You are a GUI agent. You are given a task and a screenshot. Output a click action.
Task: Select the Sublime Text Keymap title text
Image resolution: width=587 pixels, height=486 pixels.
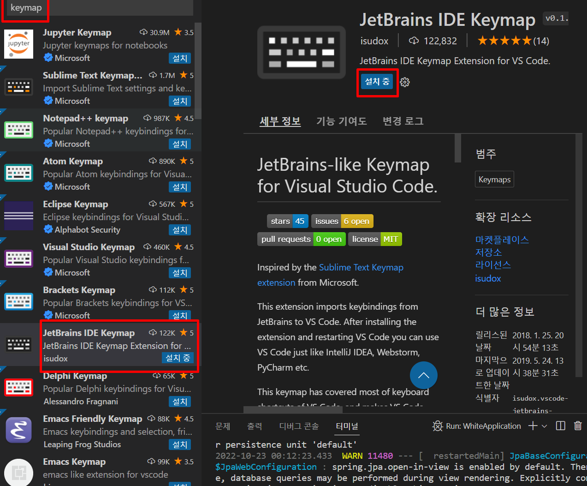click(x=92, y=75)
